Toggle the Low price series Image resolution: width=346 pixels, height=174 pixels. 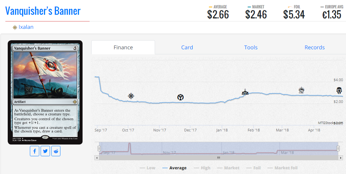(x=147, y=168)
